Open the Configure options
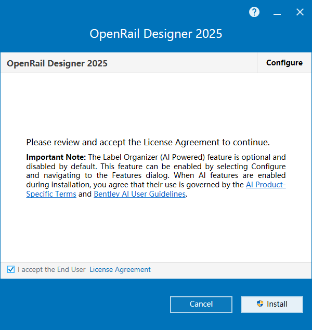Image resolution: width=312 pixels, height=330 pixels. tap(284, 63)
